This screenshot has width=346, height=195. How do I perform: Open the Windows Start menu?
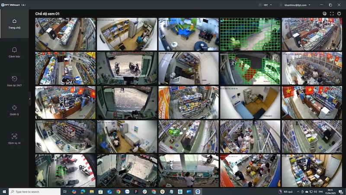(4, 192)
